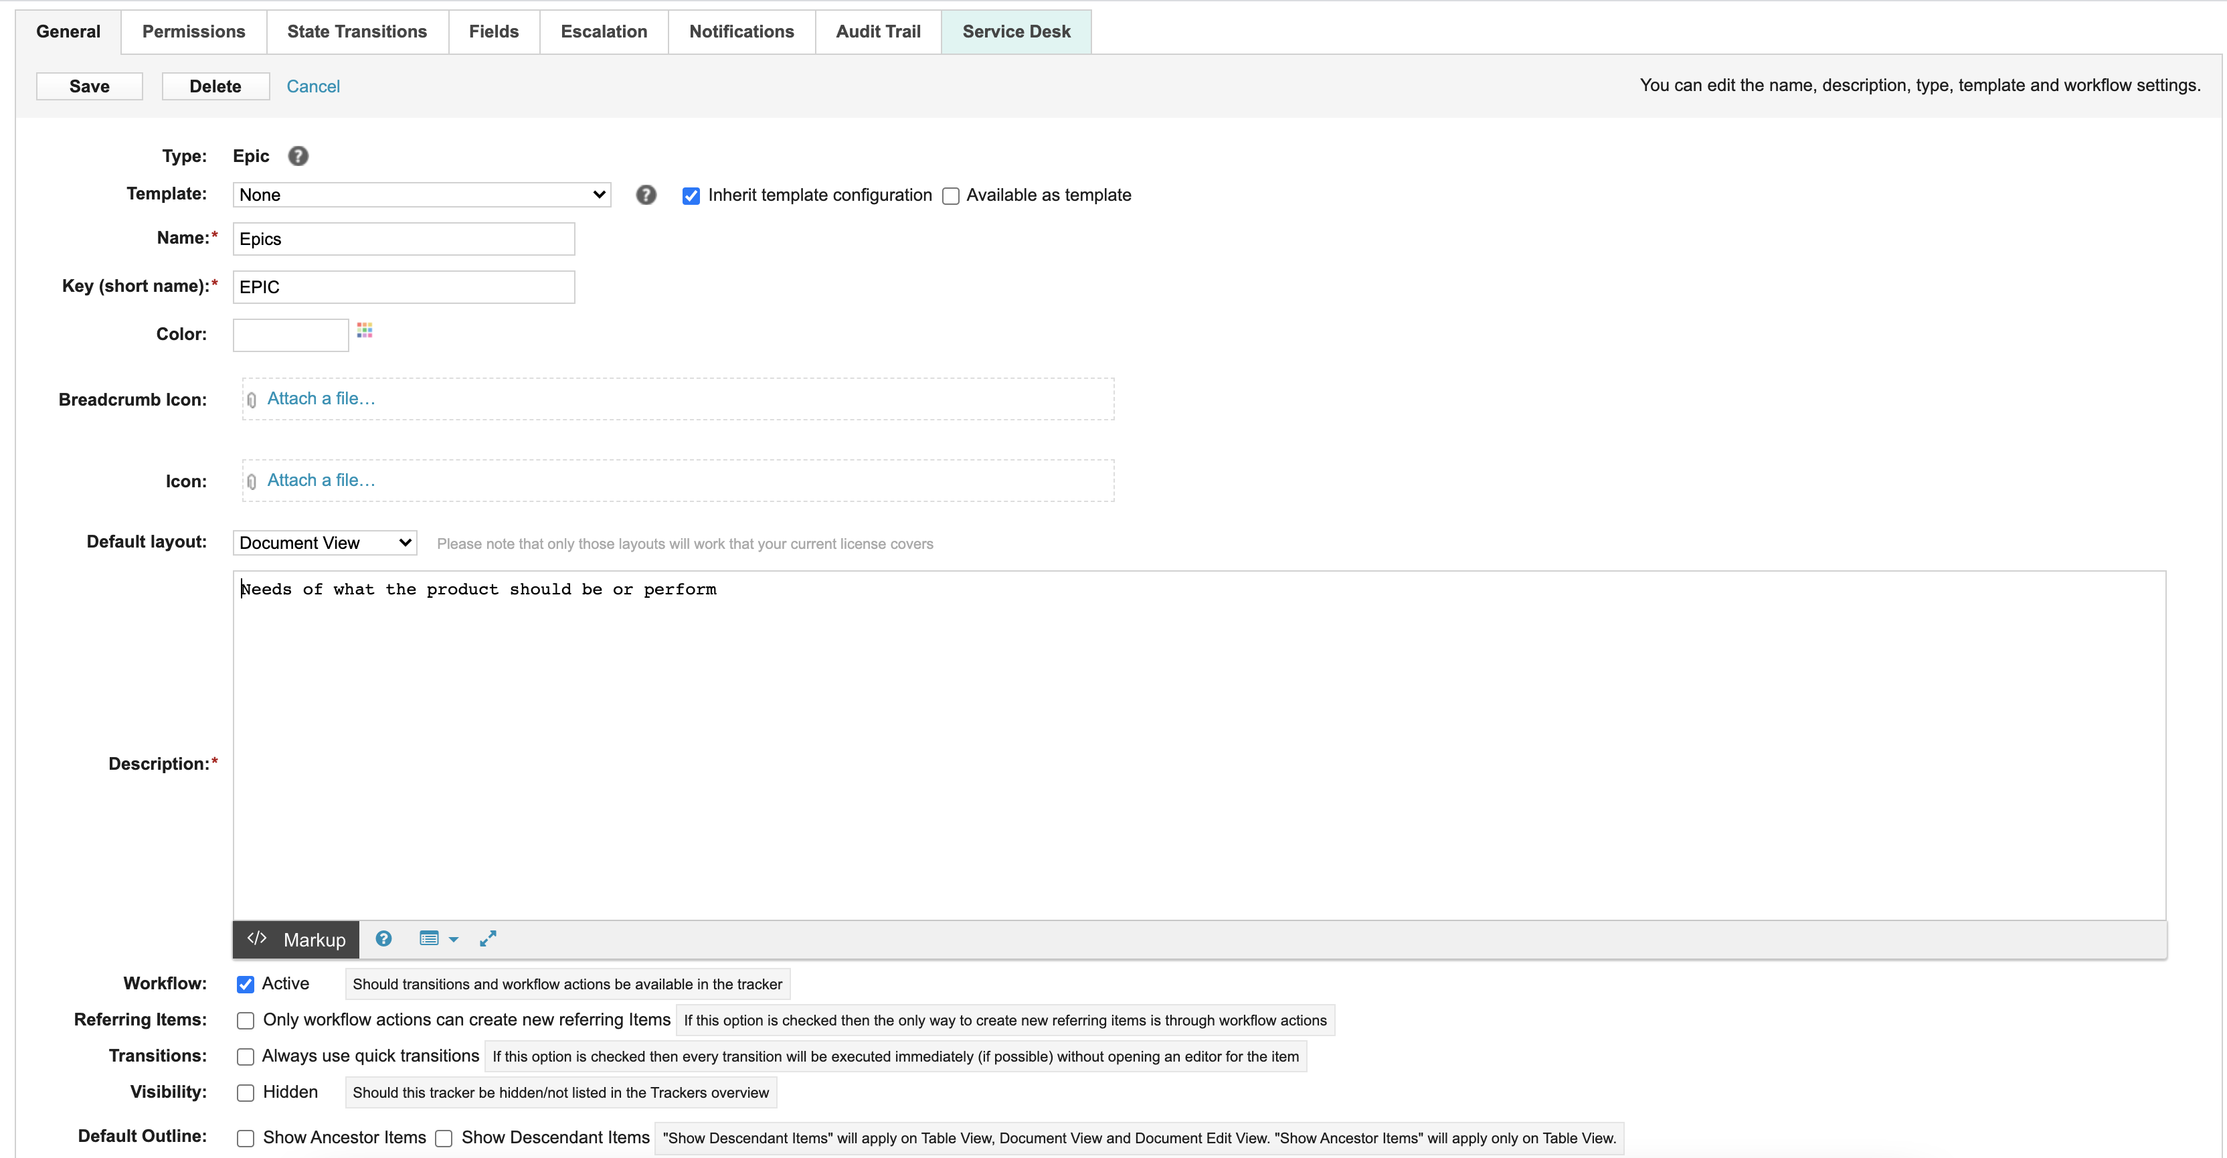Switch to the State Transitions tab
This screenshot has width=2227, height=1158.
pyautogui.click(x=357, y=31)
